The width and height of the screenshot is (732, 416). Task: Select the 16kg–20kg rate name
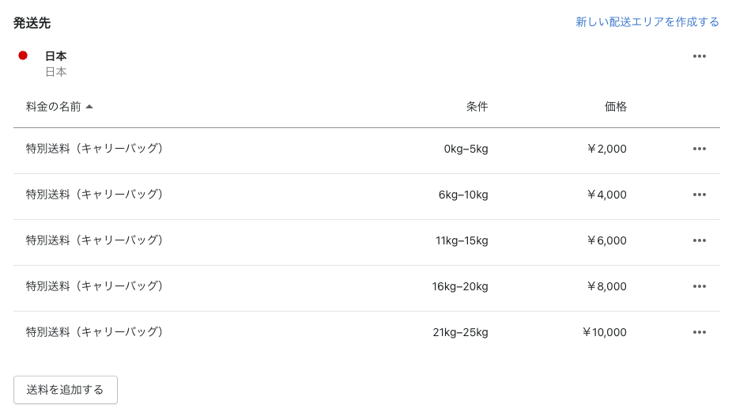94,286
